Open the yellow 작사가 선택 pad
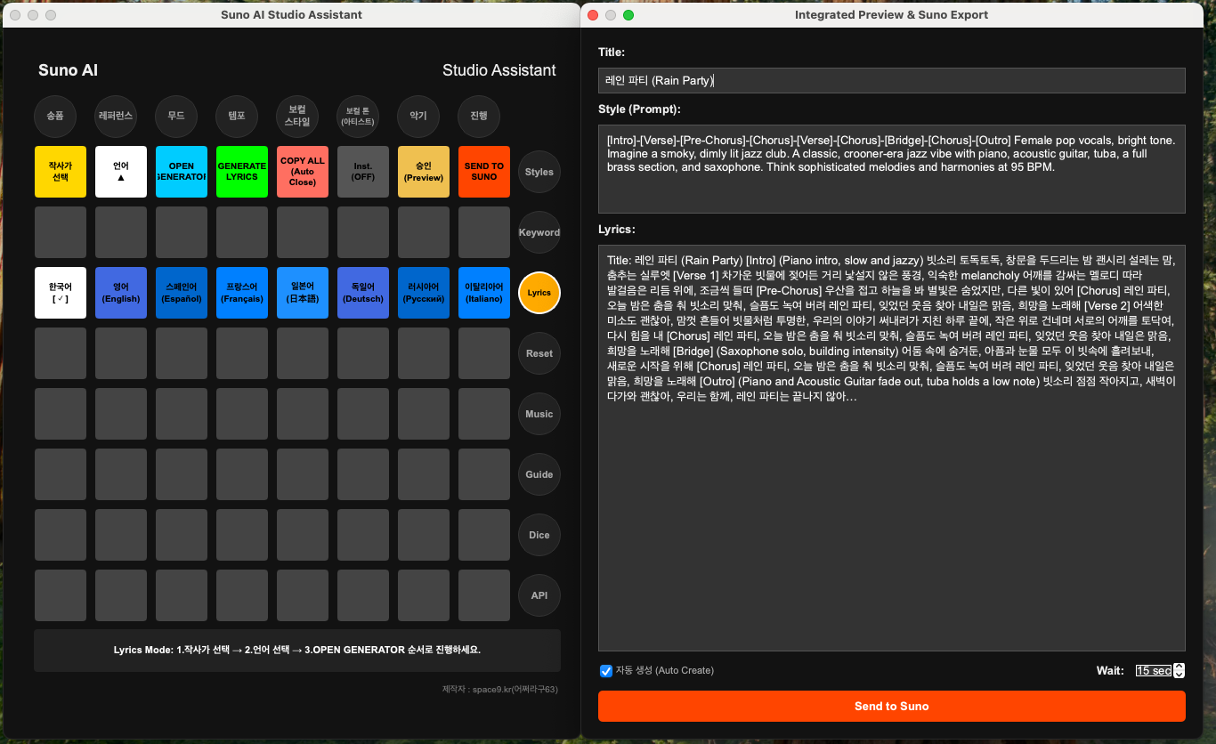Viewport: 1216px width, 744px height. point(61,172)
